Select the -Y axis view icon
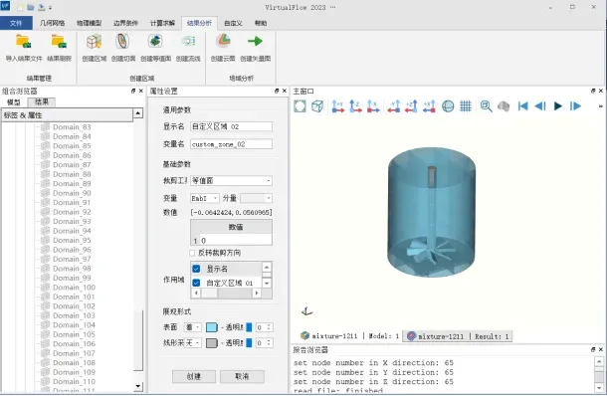This screenshot has height=396, width=607. [x=394, y=106]
